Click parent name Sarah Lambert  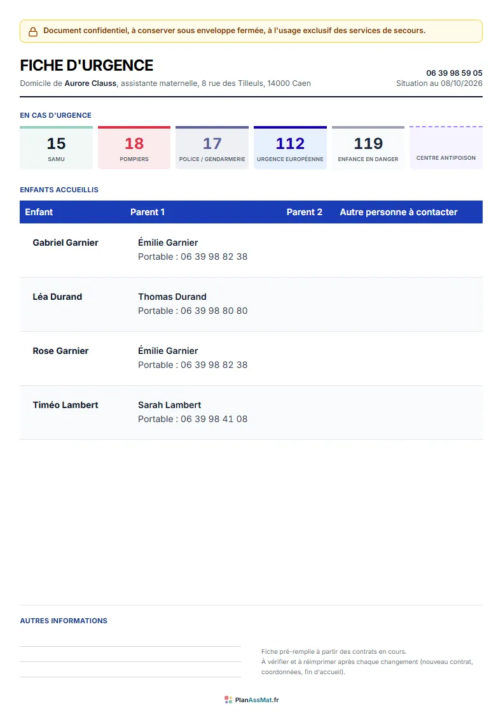point(170,405)
